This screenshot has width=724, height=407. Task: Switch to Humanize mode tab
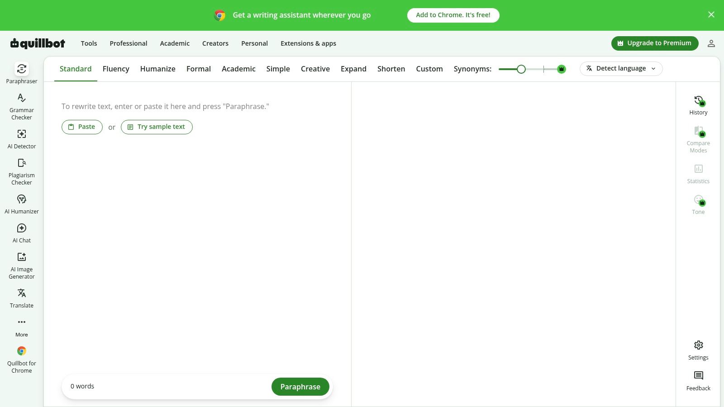click(x=158, y=69)
